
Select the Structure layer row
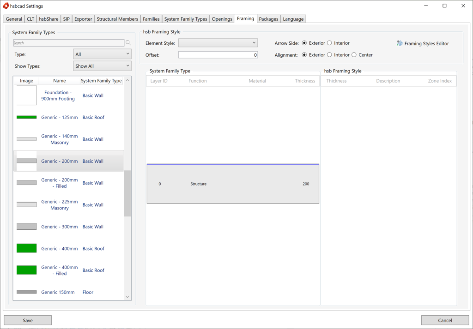(x=233, y=184)
